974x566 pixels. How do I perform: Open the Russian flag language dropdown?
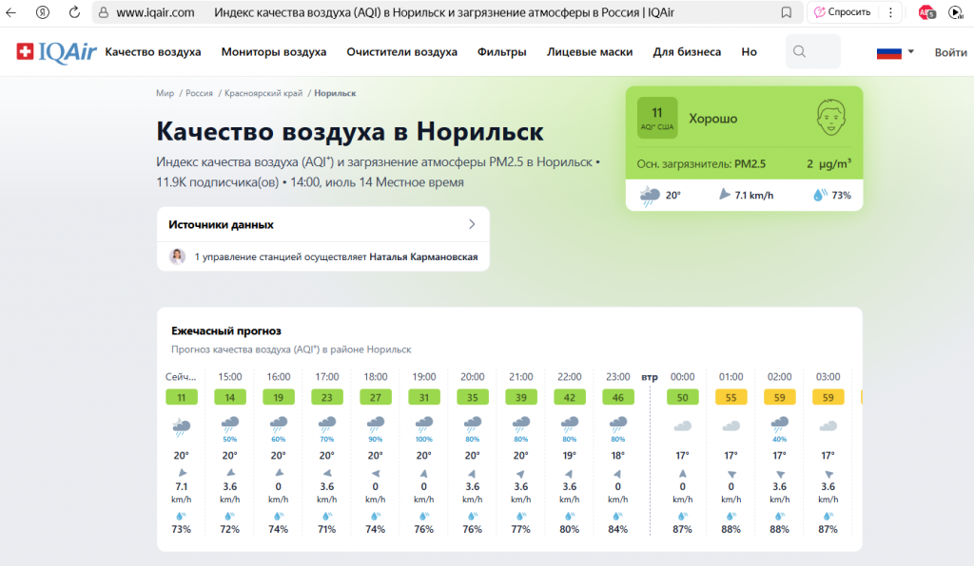coord(895,52)
